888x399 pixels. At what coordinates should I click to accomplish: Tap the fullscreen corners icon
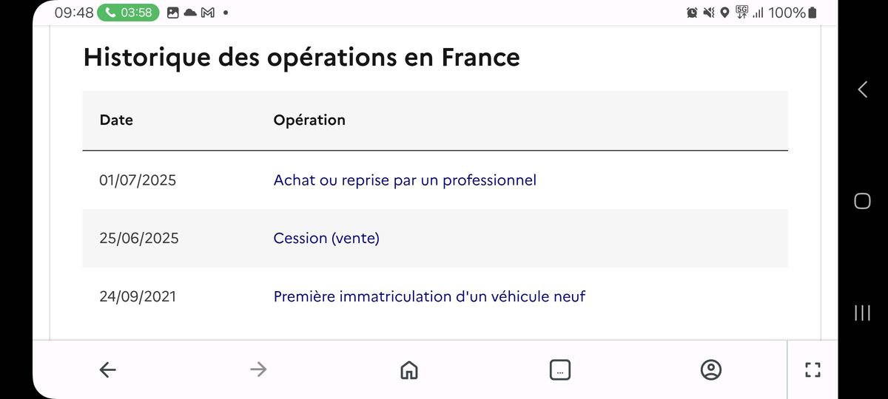pos(813,370)
